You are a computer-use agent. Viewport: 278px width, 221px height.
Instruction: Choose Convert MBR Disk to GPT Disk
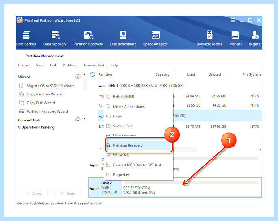[x=138, y=165]
